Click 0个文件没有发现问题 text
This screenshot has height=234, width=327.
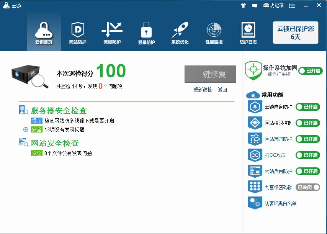pos(68,153)
